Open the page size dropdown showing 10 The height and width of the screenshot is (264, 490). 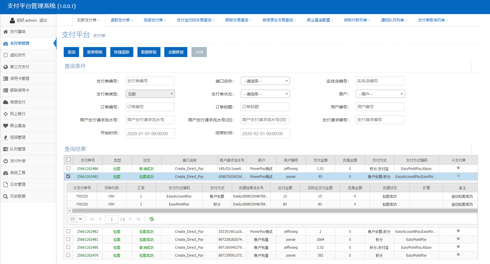(76, 219)
